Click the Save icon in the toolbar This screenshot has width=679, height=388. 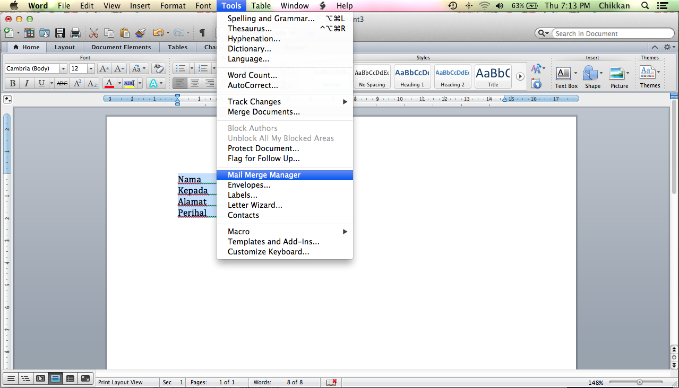(x=60, y=32)
